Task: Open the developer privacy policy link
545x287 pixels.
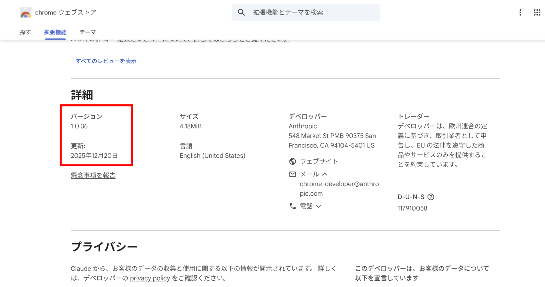Action: (150, 278)
